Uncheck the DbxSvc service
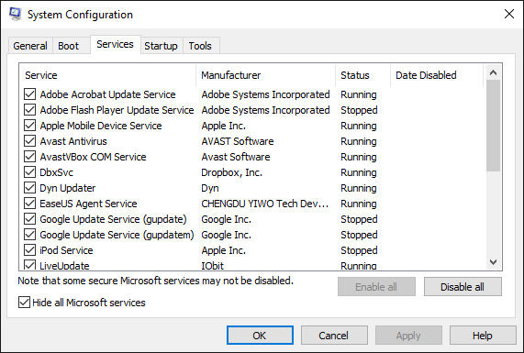This screenshot has width=524, height=353. [29, 172]
